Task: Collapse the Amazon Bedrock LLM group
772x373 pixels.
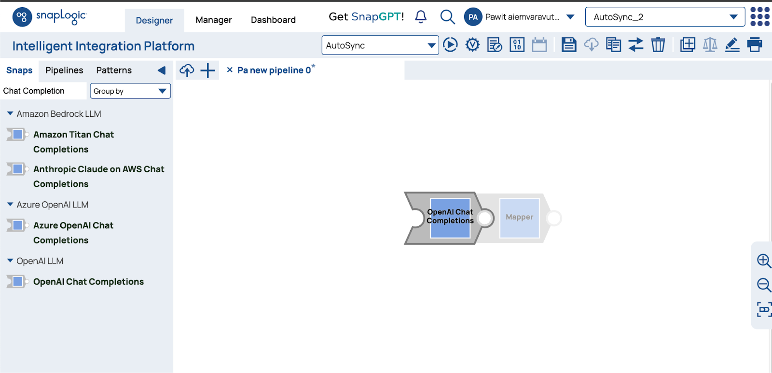Action: tap(10, 114)
